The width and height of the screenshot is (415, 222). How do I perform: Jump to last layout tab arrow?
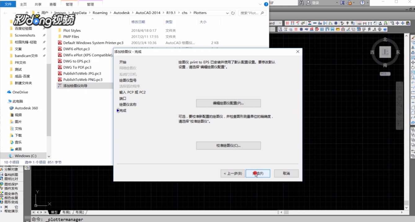[x=46, y=212]
